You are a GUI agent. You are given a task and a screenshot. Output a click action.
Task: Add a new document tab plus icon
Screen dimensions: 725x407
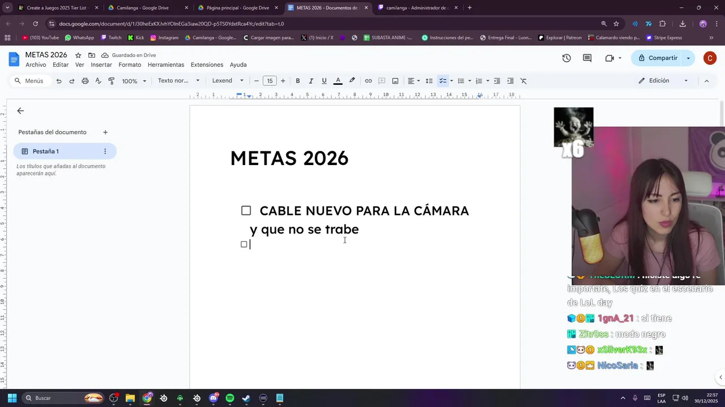[x=105, y=132]
